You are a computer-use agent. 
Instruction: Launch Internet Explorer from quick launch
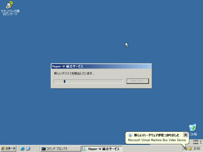pos(22,149)
